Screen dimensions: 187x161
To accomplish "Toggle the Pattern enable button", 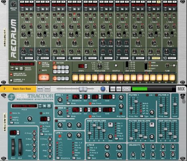I will tap(54, 63).
